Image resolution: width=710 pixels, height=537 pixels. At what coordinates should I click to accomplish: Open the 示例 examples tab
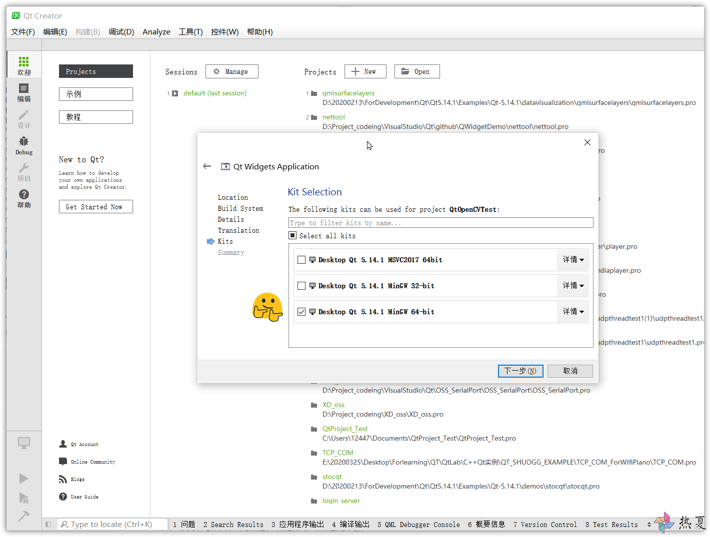point(96,94)
